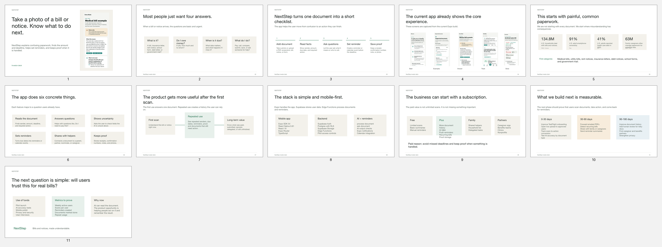
Task: Click slide number label 11
Action: [x=68, y=240]
